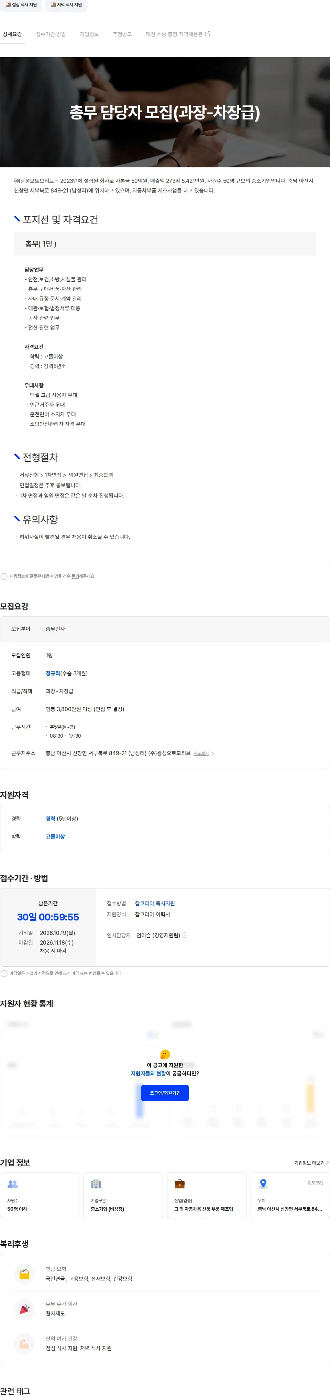Click the 고졸이상 education link
The image size is (330, 1395).
[x=55, y=836]
